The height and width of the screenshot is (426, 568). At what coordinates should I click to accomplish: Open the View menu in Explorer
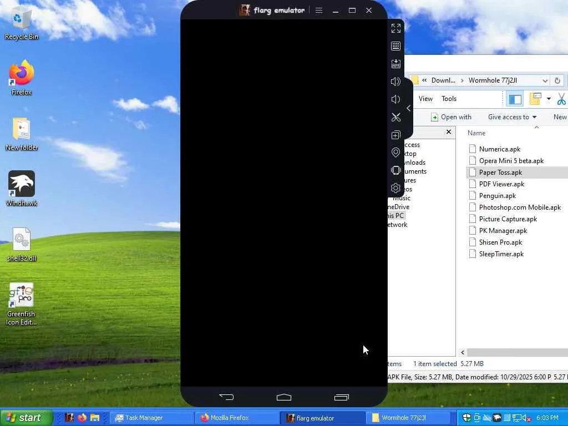pyautogui.click(x=425, y=99)
